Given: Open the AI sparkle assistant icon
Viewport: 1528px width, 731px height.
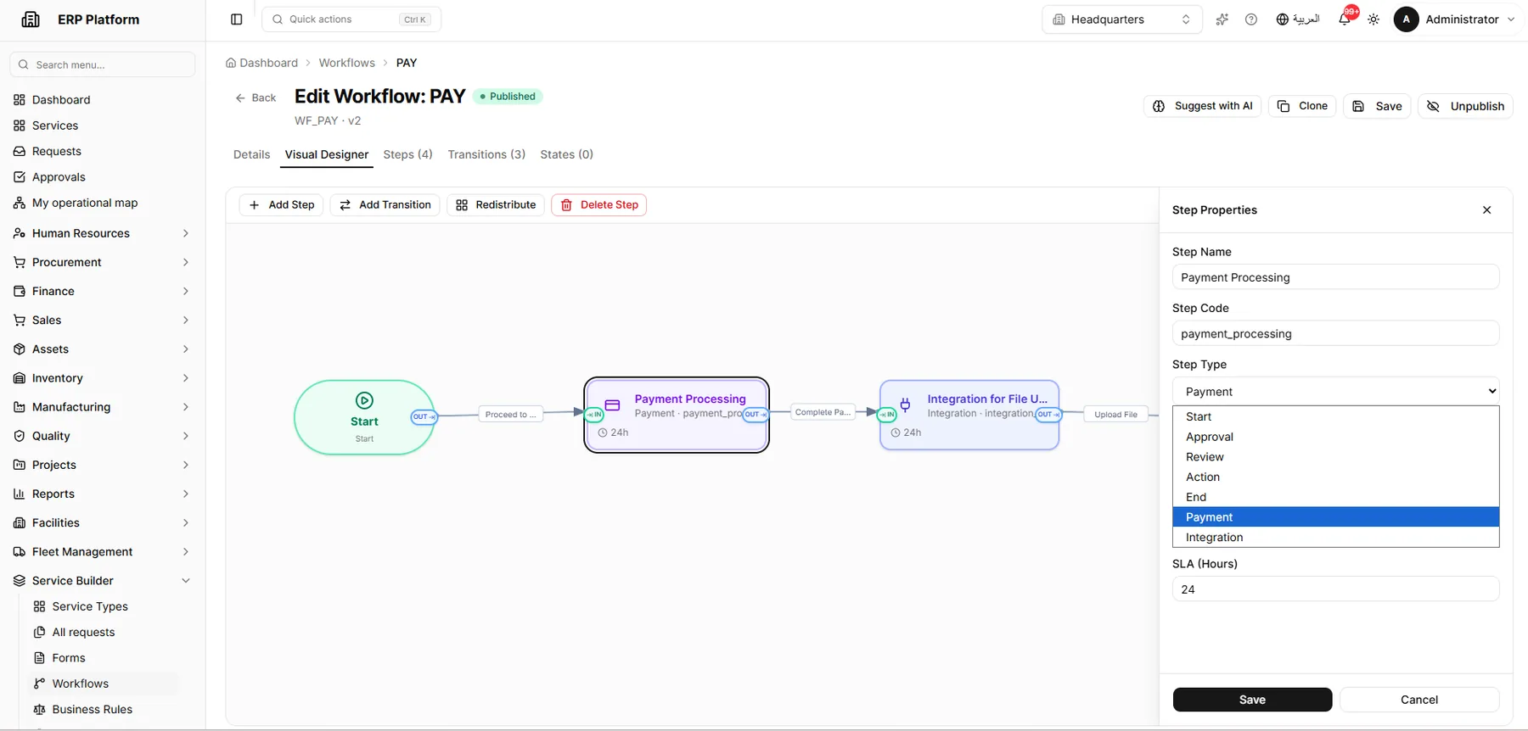Looking at the screenshot, I should tap(1222, 20).
